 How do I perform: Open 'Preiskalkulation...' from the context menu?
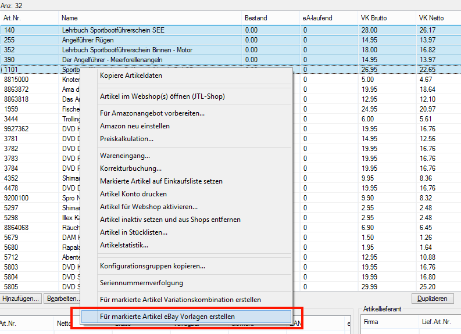[x=127, y=138]
